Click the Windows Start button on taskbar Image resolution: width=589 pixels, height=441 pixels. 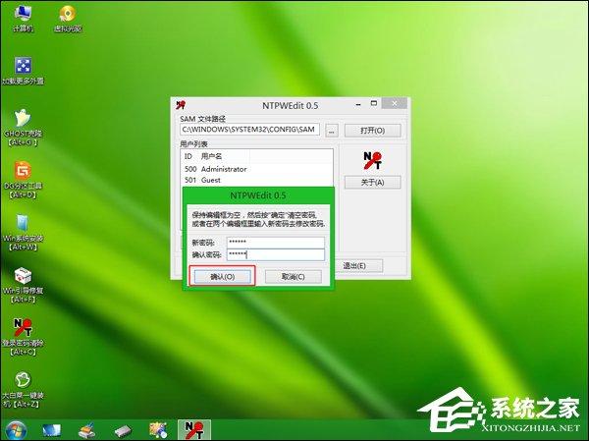(x=15, y=429)
